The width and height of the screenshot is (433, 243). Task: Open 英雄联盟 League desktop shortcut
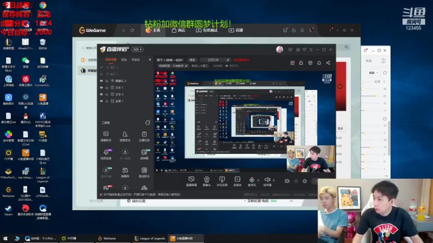coord(8,44)
